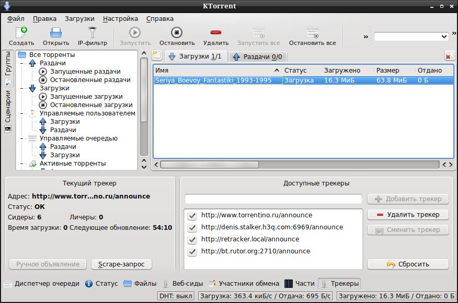Open the Статус info panel

(x=101, y=284)
